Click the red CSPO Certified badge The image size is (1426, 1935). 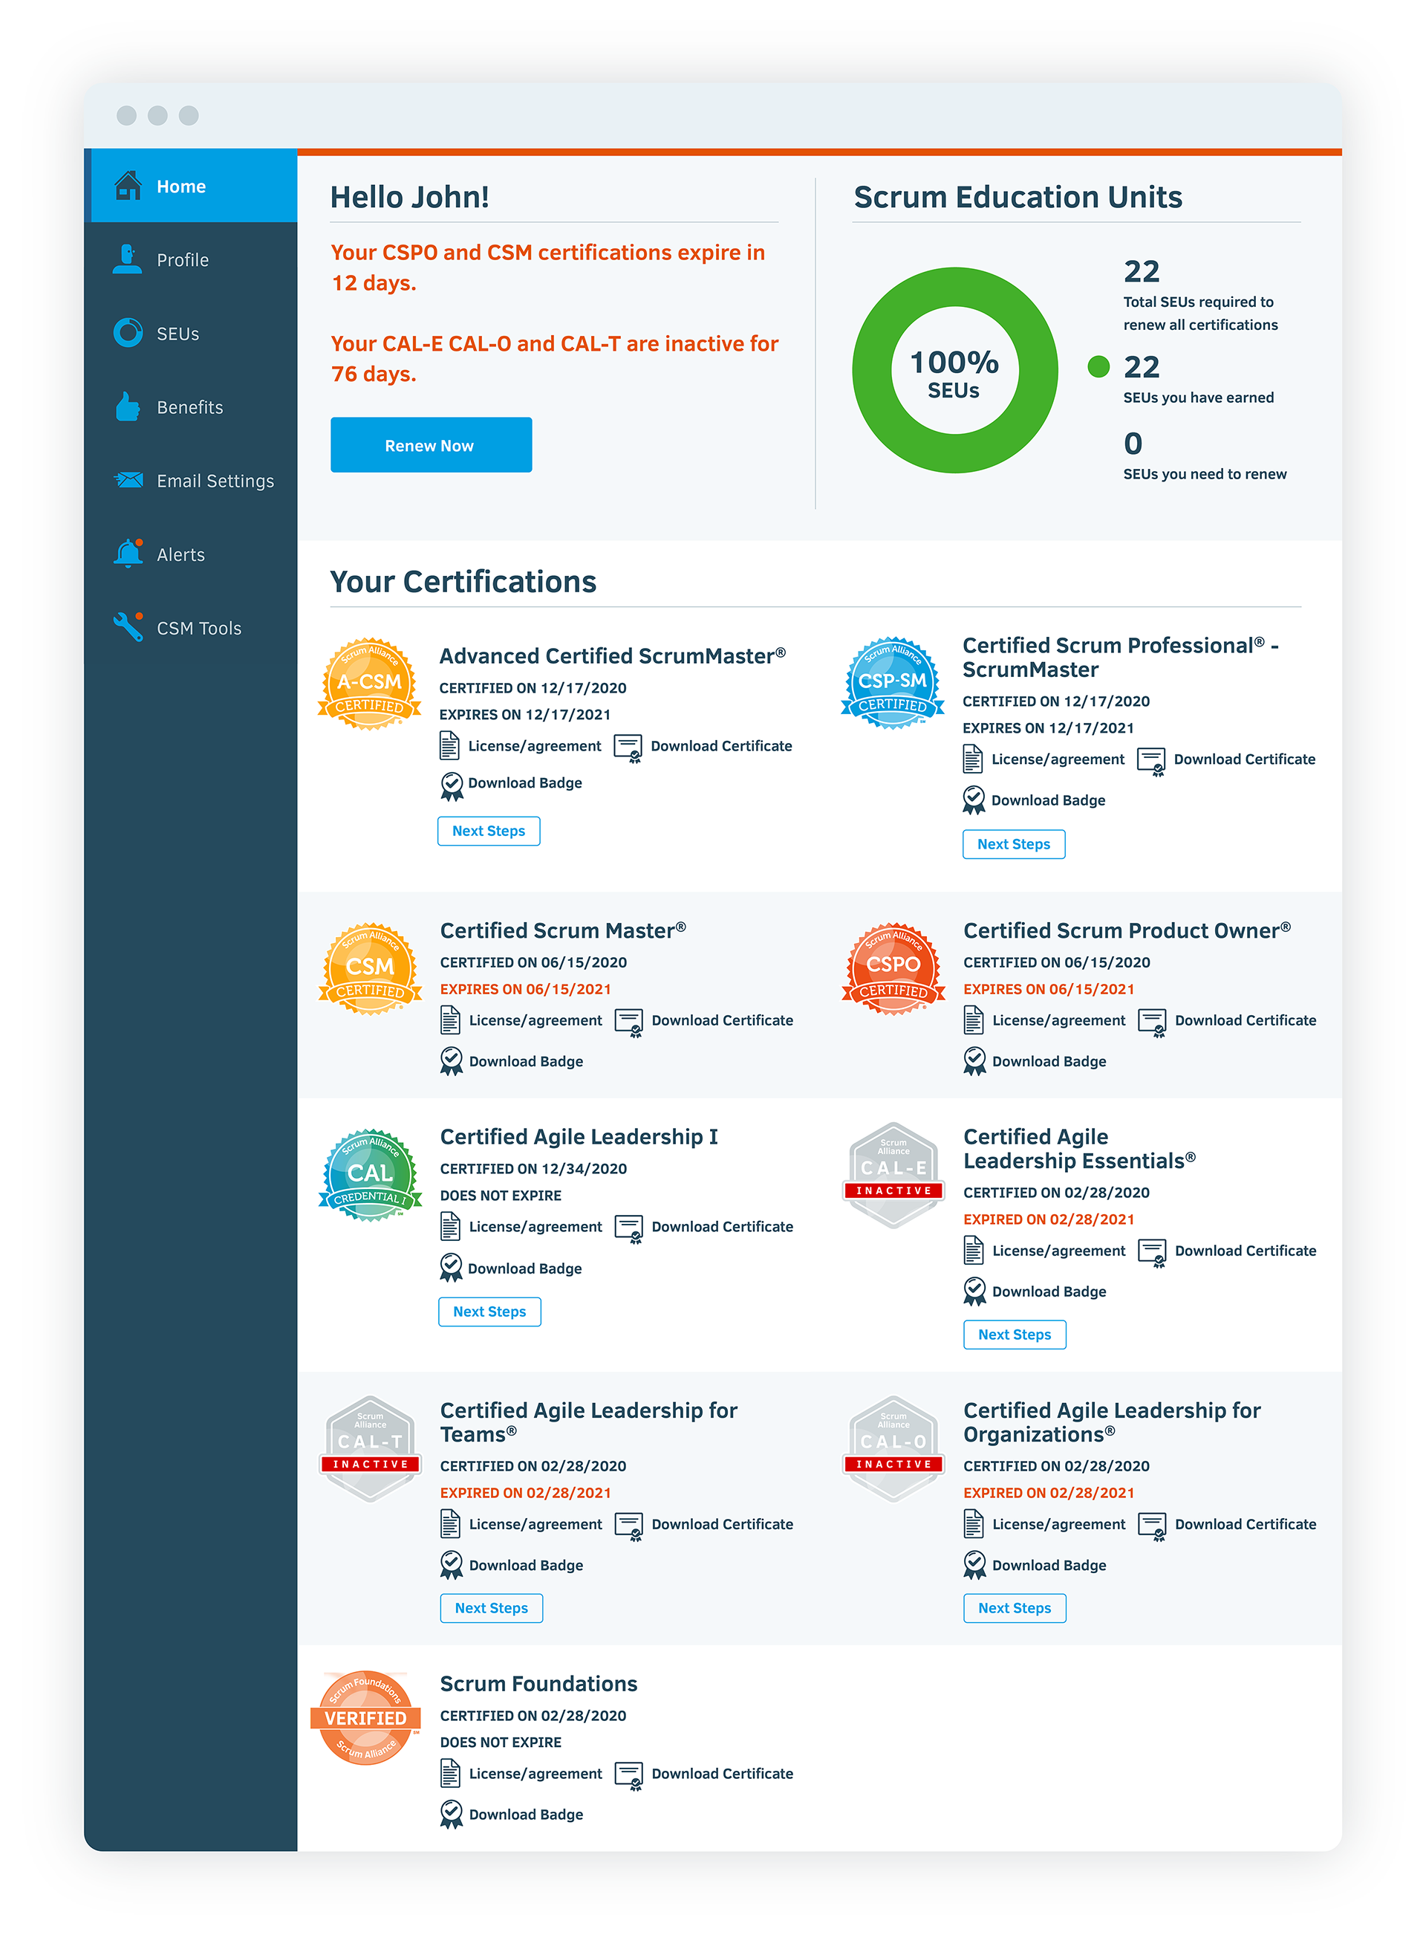[x=893, y=969]
